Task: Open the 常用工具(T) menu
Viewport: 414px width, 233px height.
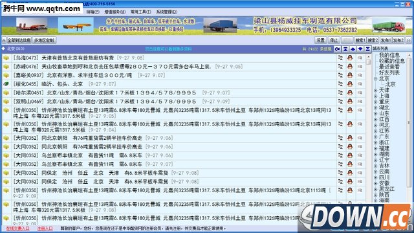Action: click(141, 12)
